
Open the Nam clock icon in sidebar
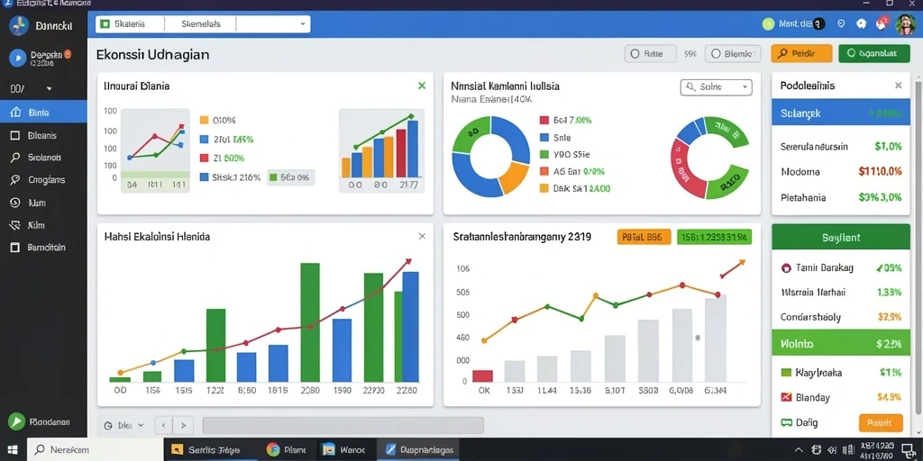click(16, 203)
